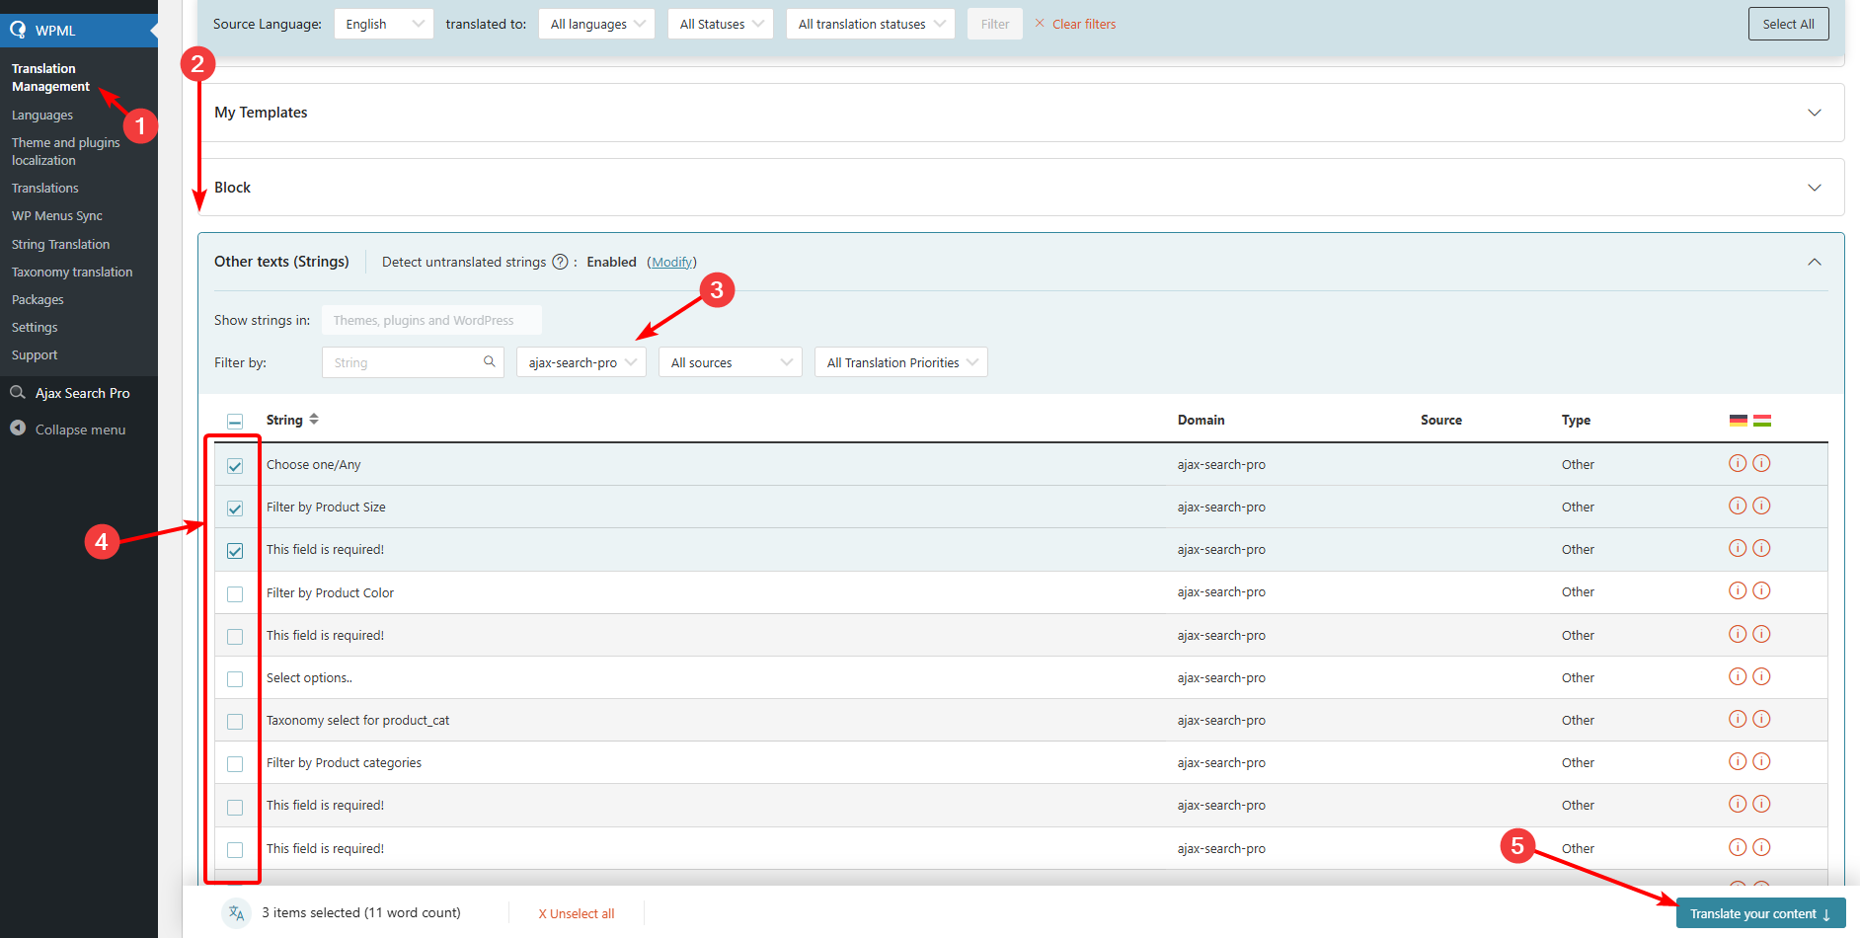This screenshot has height=938, width=1860.
Task: Click German status icon for Select options..
Action: 1738,676
